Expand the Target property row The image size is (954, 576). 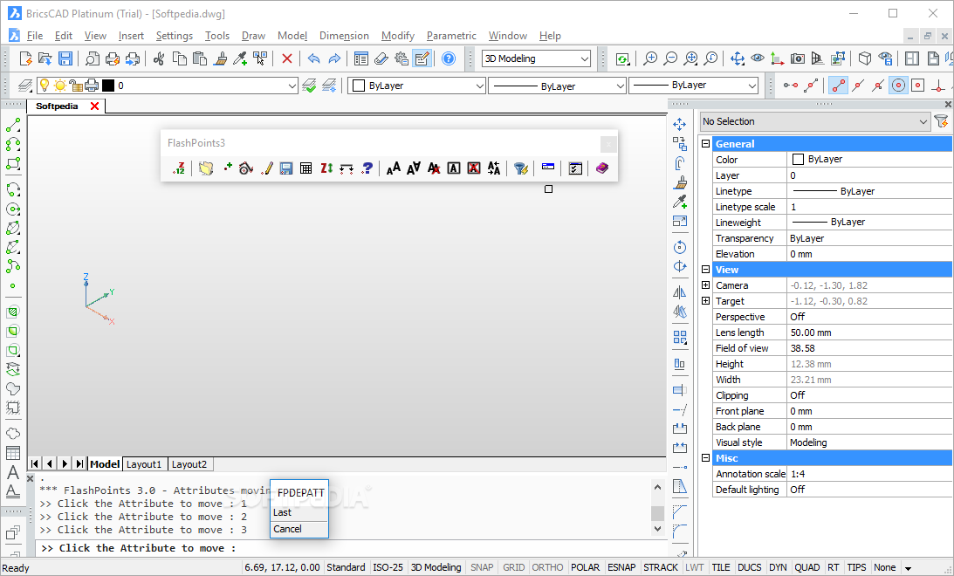click(705, 301)
